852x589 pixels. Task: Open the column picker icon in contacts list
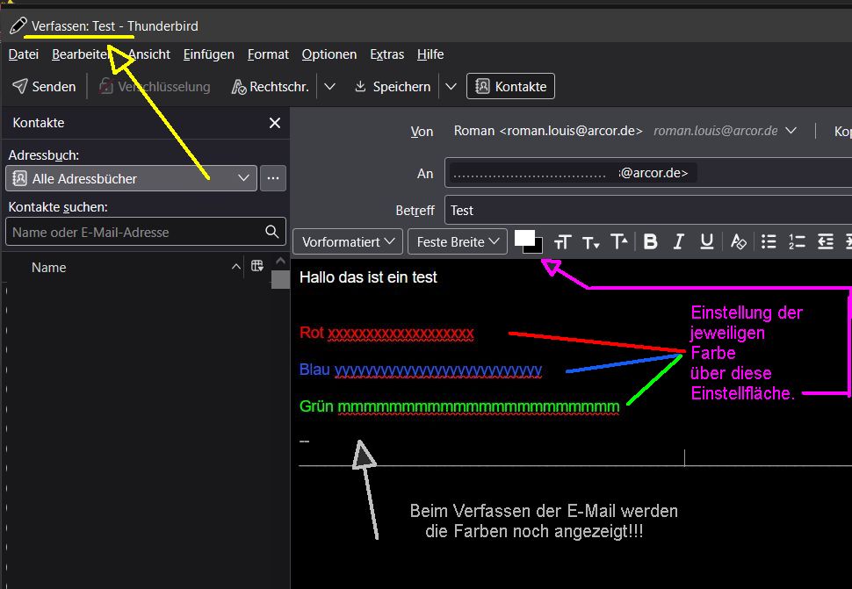257,266
